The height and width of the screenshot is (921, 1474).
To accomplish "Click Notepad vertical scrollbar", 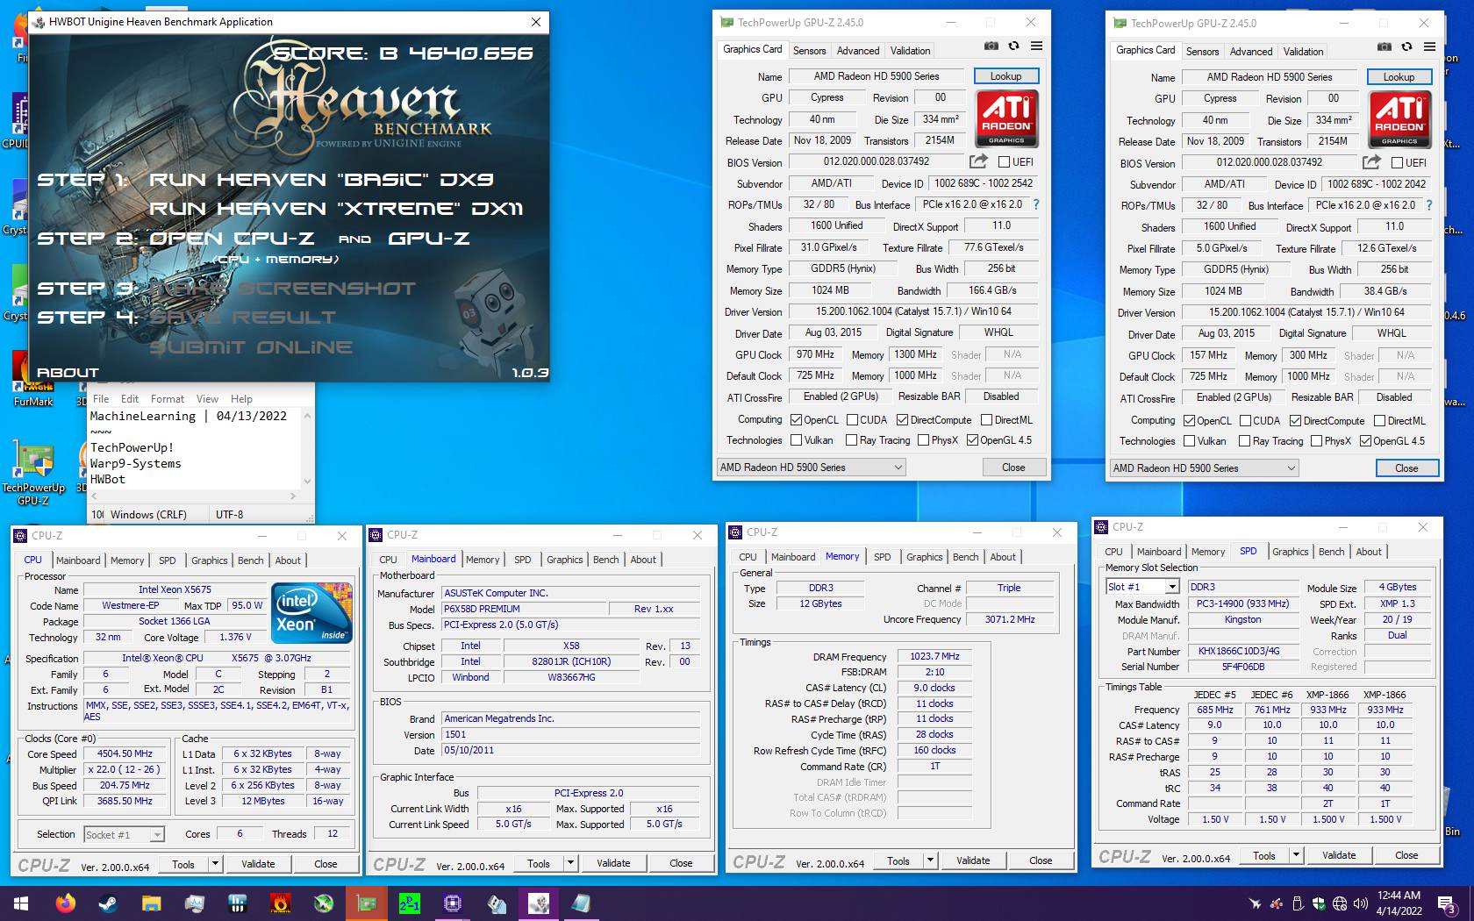I will tap(307, 447).
